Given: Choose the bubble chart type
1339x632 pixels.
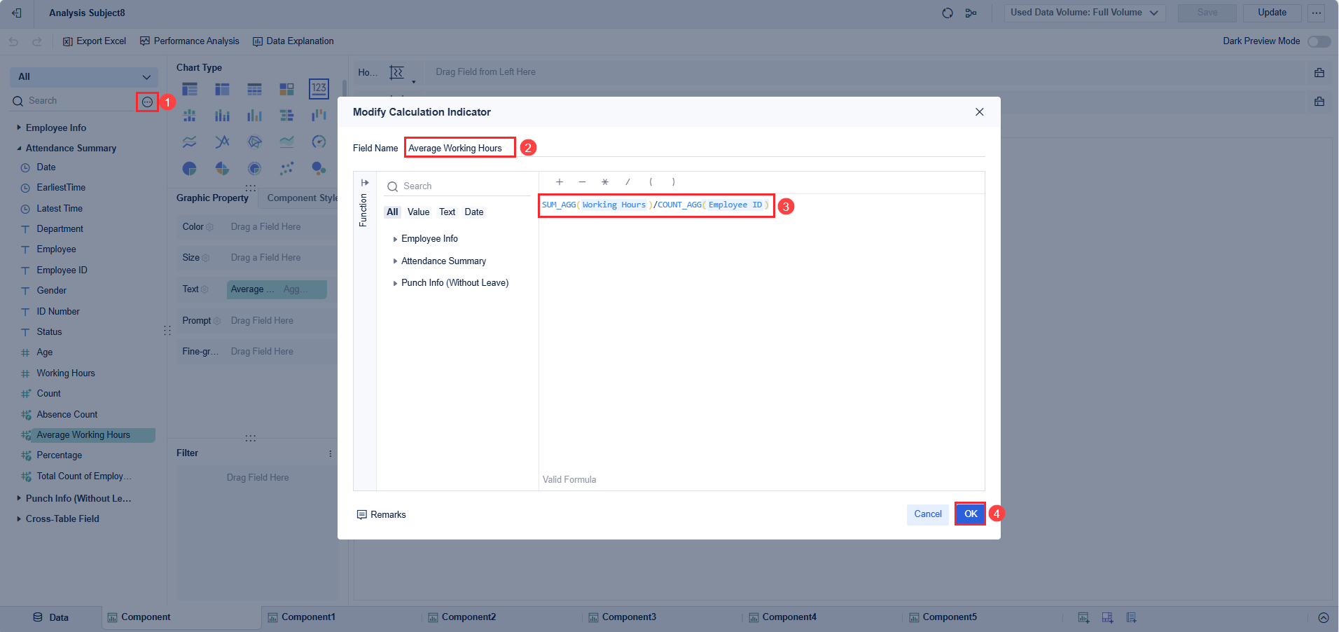Looking at the screenshot, I should click(x=319, y=169).
